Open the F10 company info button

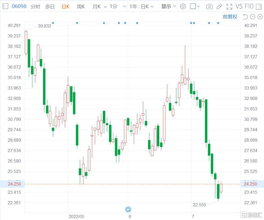click(249, 6)
